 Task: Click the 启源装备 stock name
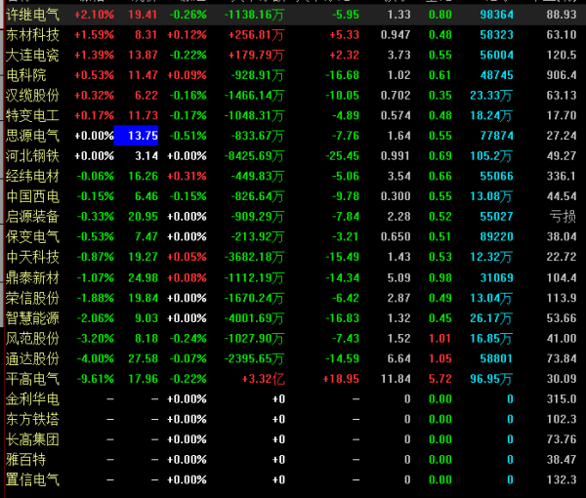32,217
